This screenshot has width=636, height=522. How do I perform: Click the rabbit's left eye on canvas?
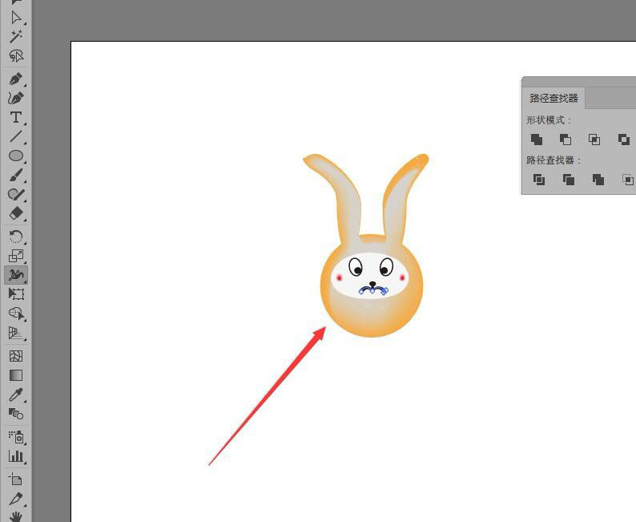tap(356, 267)
